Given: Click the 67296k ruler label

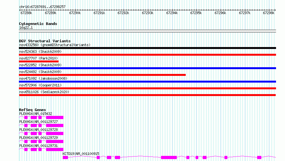Looking at the screenshot, I should tap(220, 13).
